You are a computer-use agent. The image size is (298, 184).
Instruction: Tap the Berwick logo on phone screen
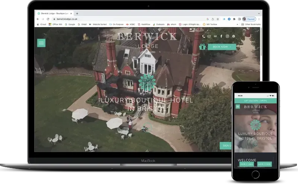tap(256, 109)
